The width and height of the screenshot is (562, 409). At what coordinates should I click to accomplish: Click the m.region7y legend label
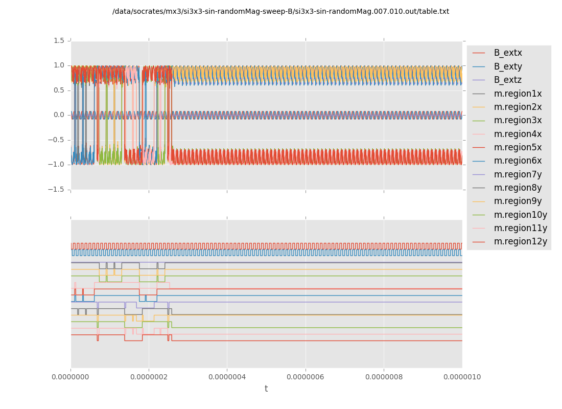[x=518, y=174]
